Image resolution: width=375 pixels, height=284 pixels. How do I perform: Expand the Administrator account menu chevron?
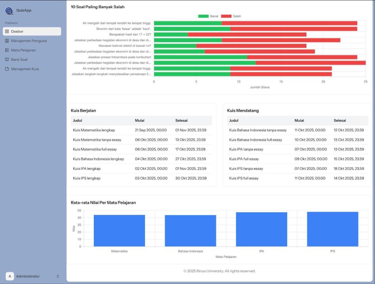coord(58,276)
